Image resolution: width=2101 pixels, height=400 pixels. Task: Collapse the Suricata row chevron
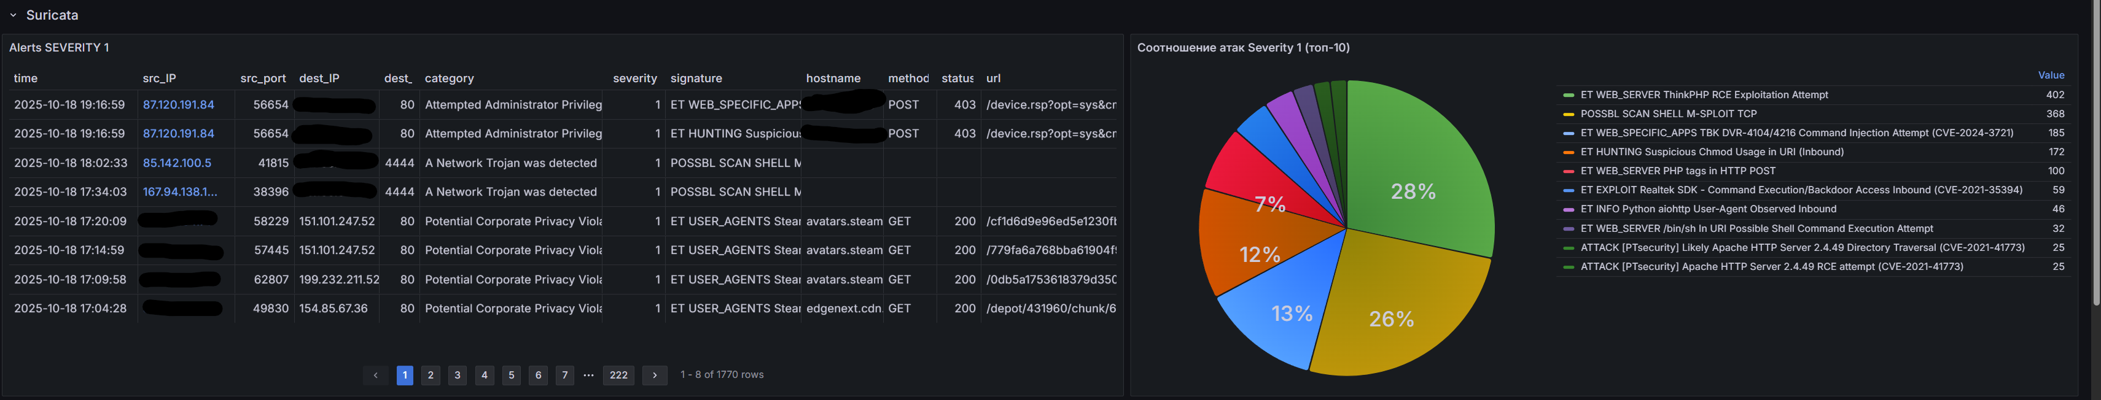[13, 15]
